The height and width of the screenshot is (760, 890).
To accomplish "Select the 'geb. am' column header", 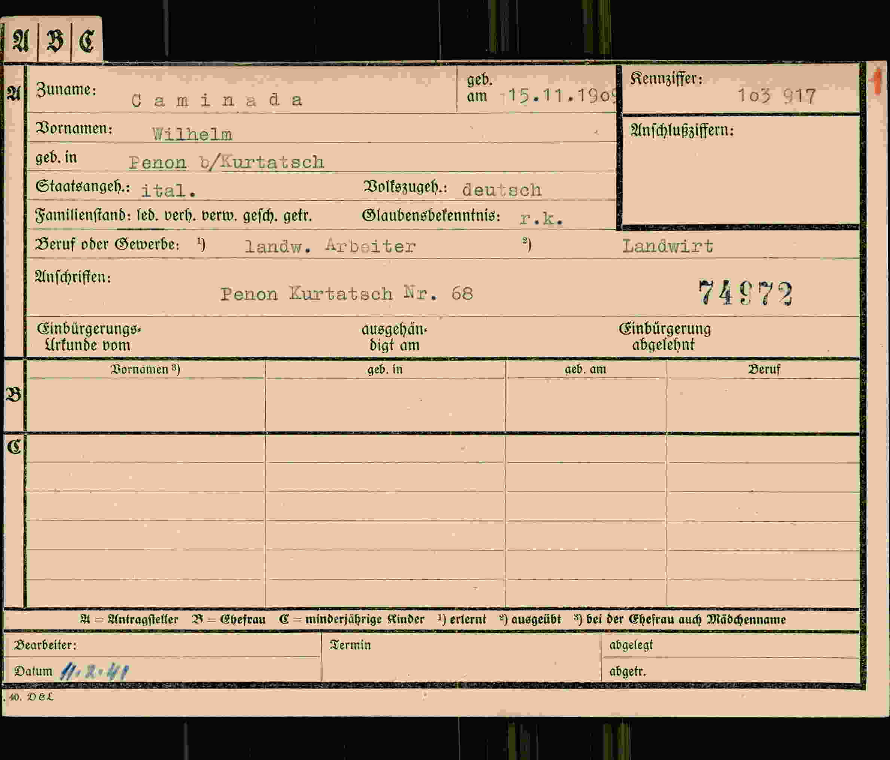I will (585, 369).
